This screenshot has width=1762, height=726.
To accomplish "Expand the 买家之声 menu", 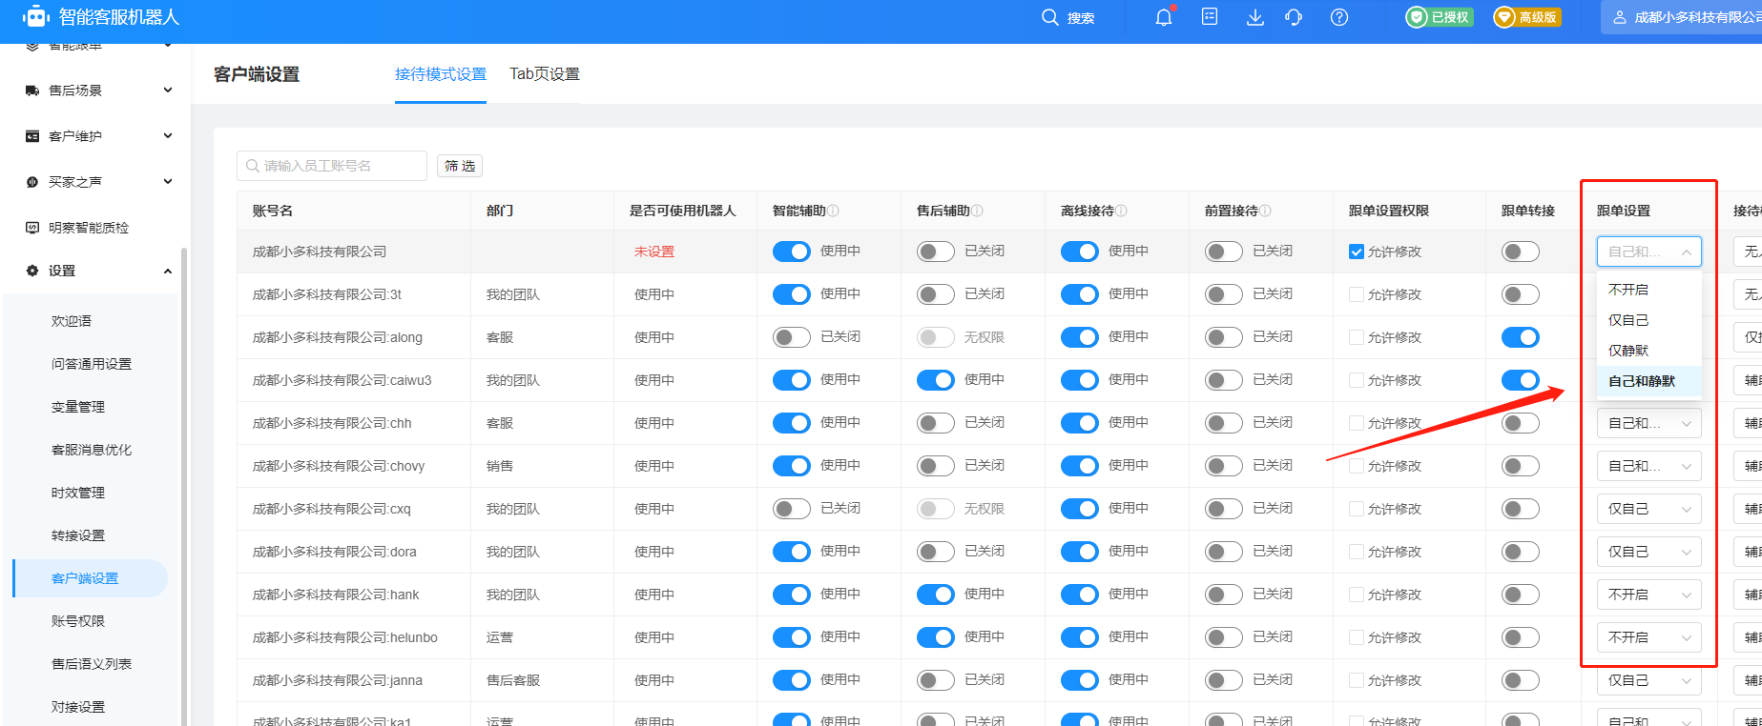I will [x=168, y=182].
